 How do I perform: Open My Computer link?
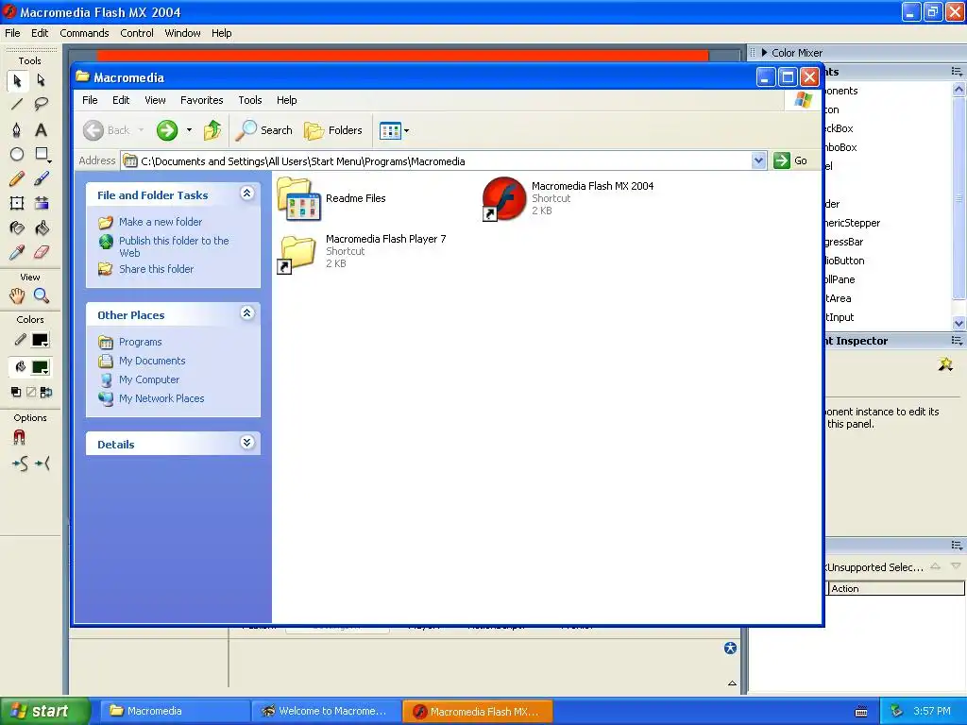coord(149,379)
